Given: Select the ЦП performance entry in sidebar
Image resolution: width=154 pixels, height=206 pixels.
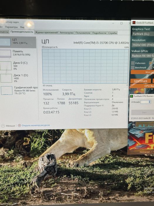Looking at the screenshot, I should pos(18,42).
